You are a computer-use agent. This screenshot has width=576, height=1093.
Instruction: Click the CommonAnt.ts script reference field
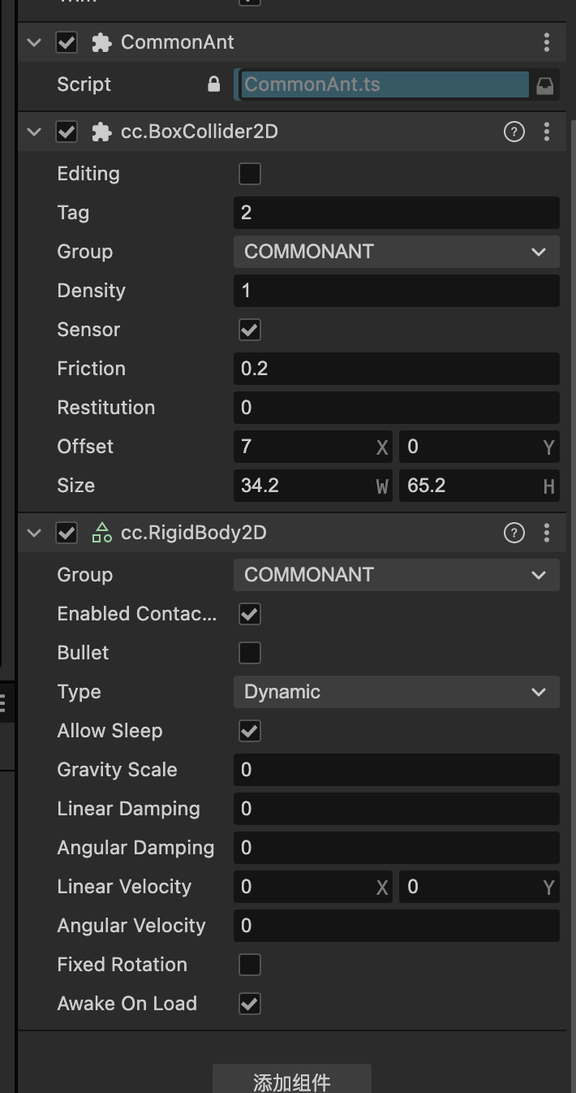pyautogui.click(x=381, y=84)
